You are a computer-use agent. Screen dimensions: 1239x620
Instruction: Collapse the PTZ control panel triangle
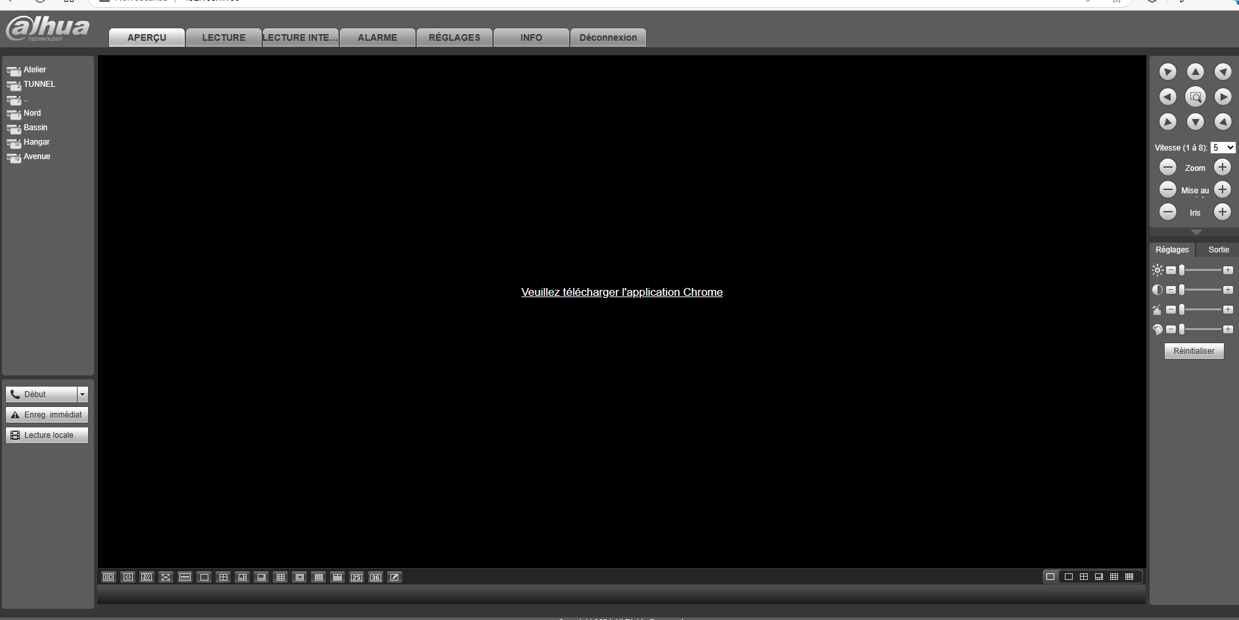pyautogui.click(x=1196, y=232)
